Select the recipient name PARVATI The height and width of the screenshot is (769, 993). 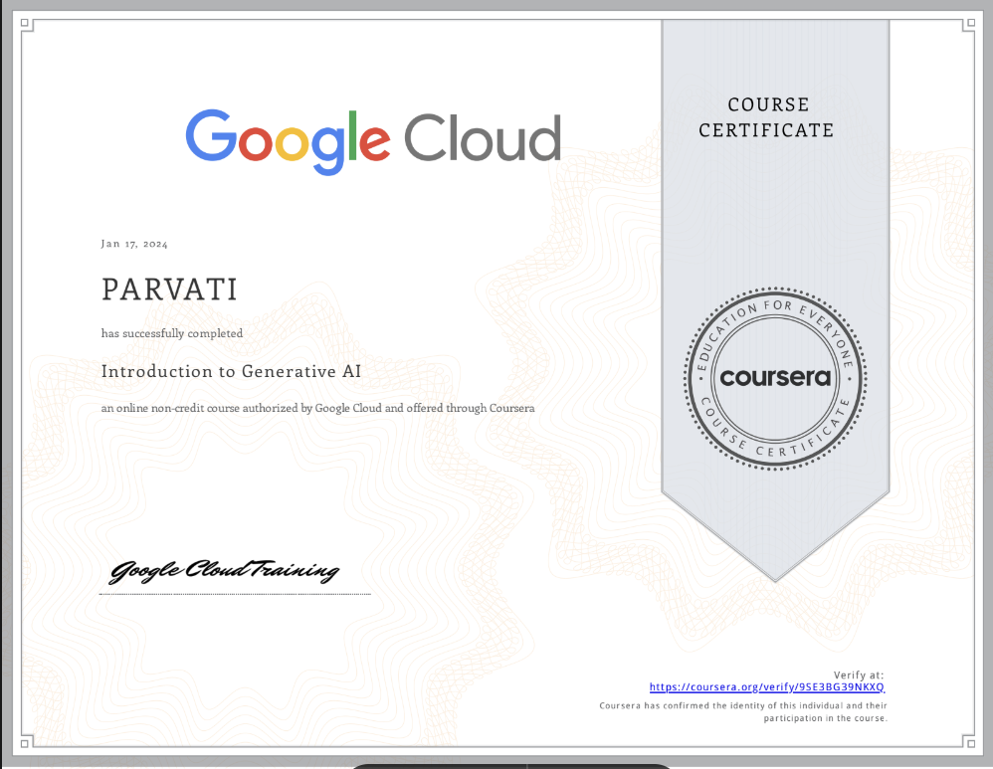click(x=169, y=289)
